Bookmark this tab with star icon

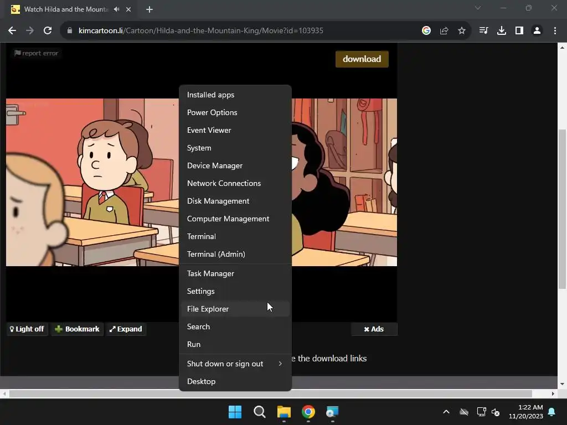pos(462,31)
